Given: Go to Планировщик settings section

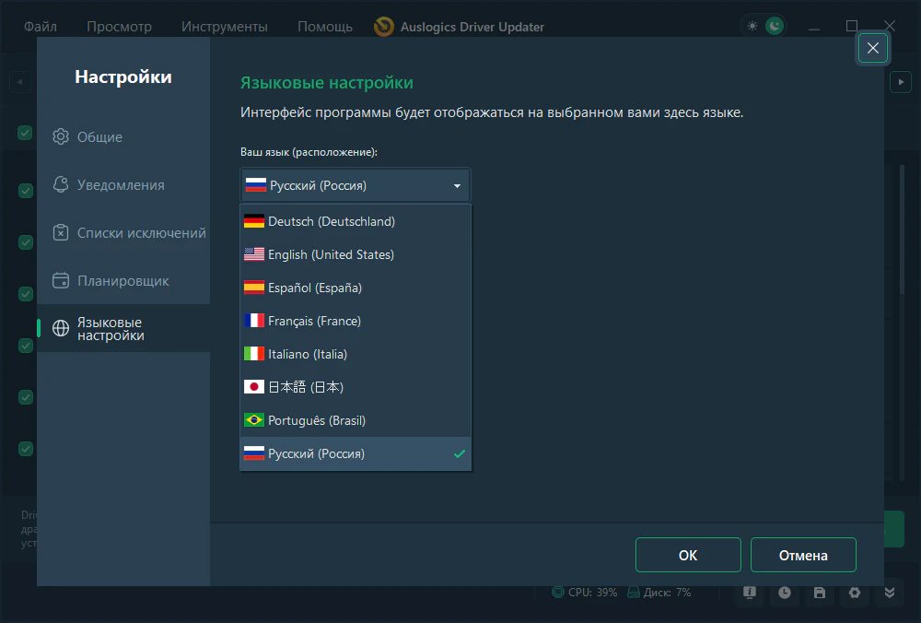Looking at the screenshot, I should (x=122, y=281).
